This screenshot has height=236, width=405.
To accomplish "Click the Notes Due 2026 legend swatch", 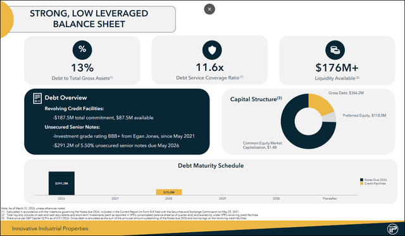I will [361, 180].
